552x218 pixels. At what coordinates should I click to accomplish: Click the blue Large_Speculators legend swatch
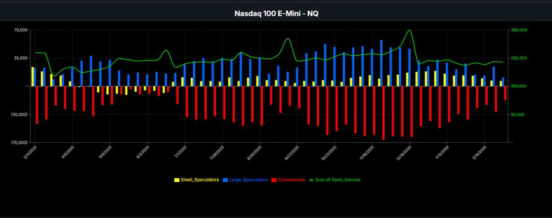pyautogui.click(x=225, y=180)
